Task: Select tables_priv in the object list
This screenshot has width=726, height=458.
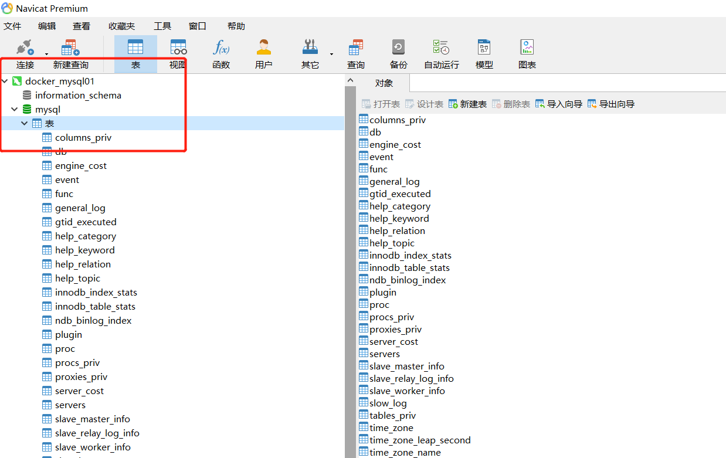Action: 392,415
